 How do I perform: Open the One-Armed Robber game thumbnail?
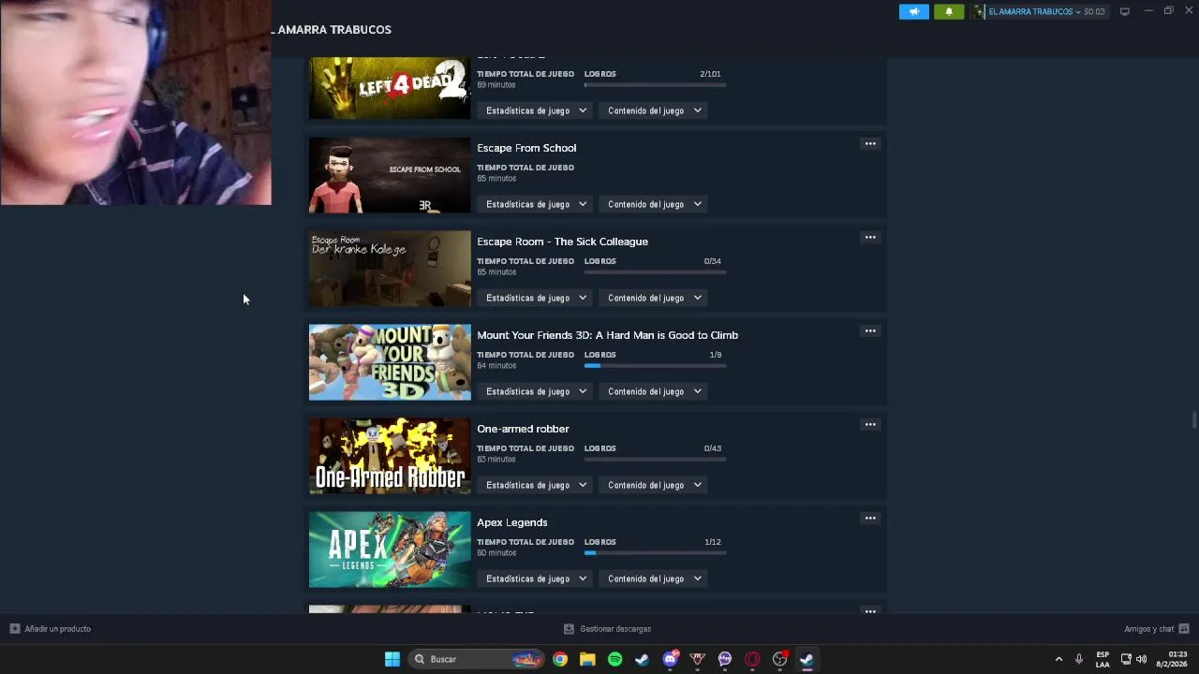pyautogui.click(x=390, y=456)
